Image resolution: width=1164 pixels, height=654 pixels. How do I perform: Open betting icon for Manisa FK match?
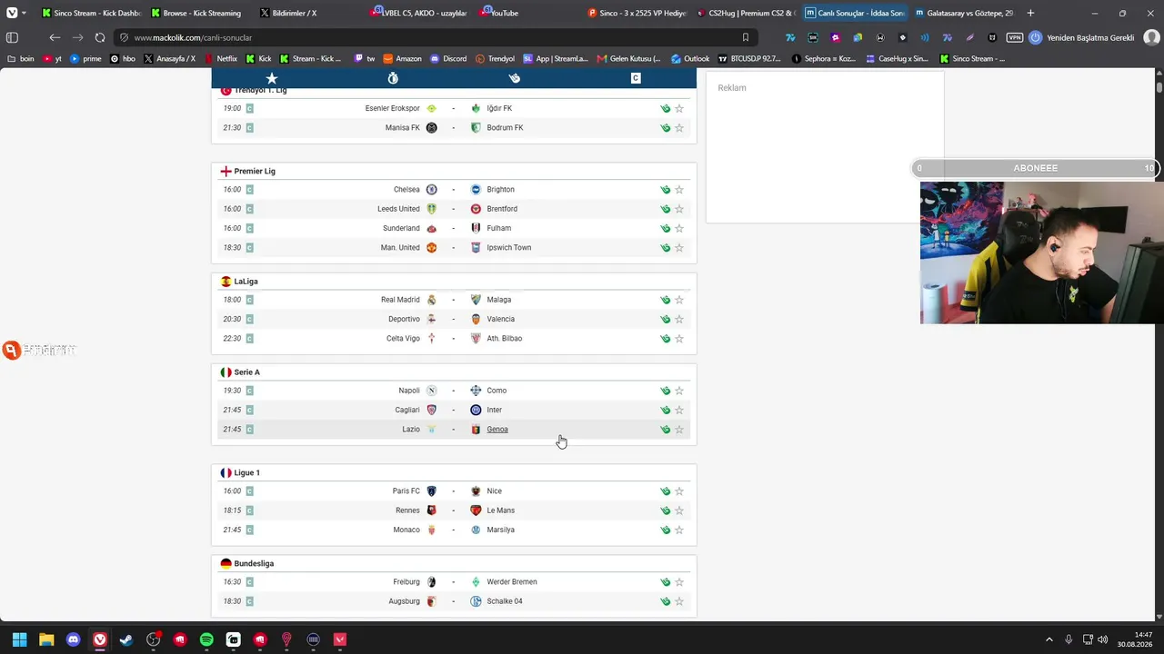click(666, 128)
